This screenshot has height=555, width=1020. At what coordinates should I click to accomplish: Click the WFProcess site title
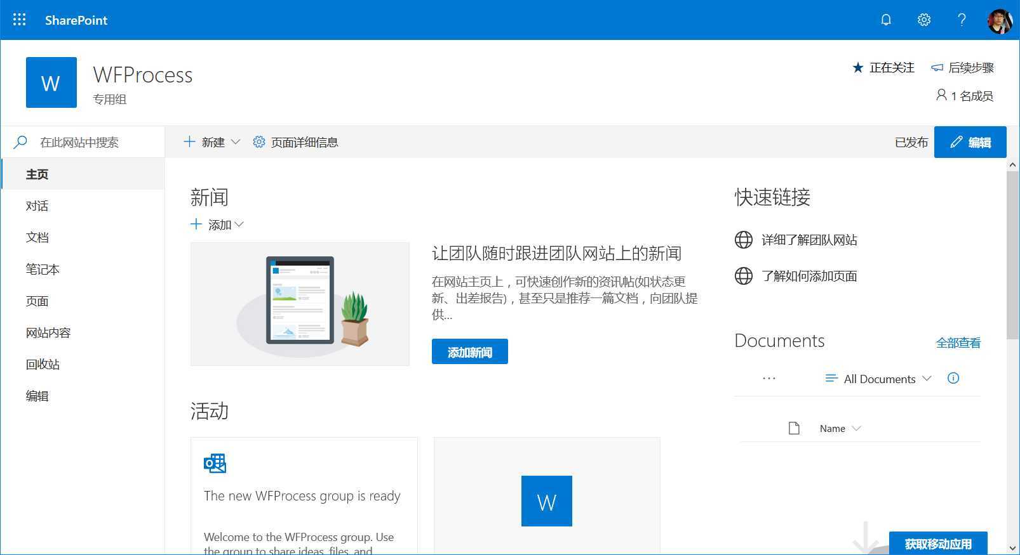click(x=143, y=75)
